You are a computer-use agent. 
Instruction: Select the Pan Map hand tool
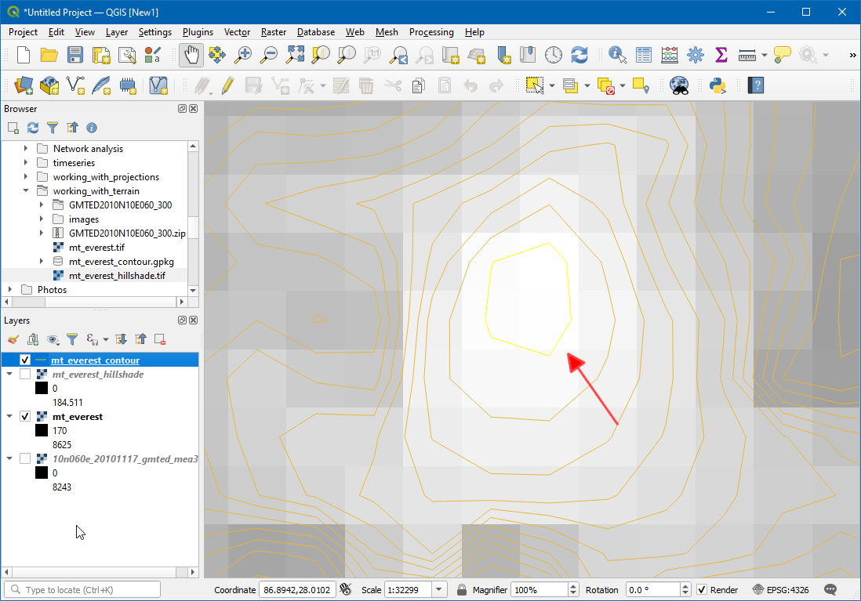coord(191,55)
